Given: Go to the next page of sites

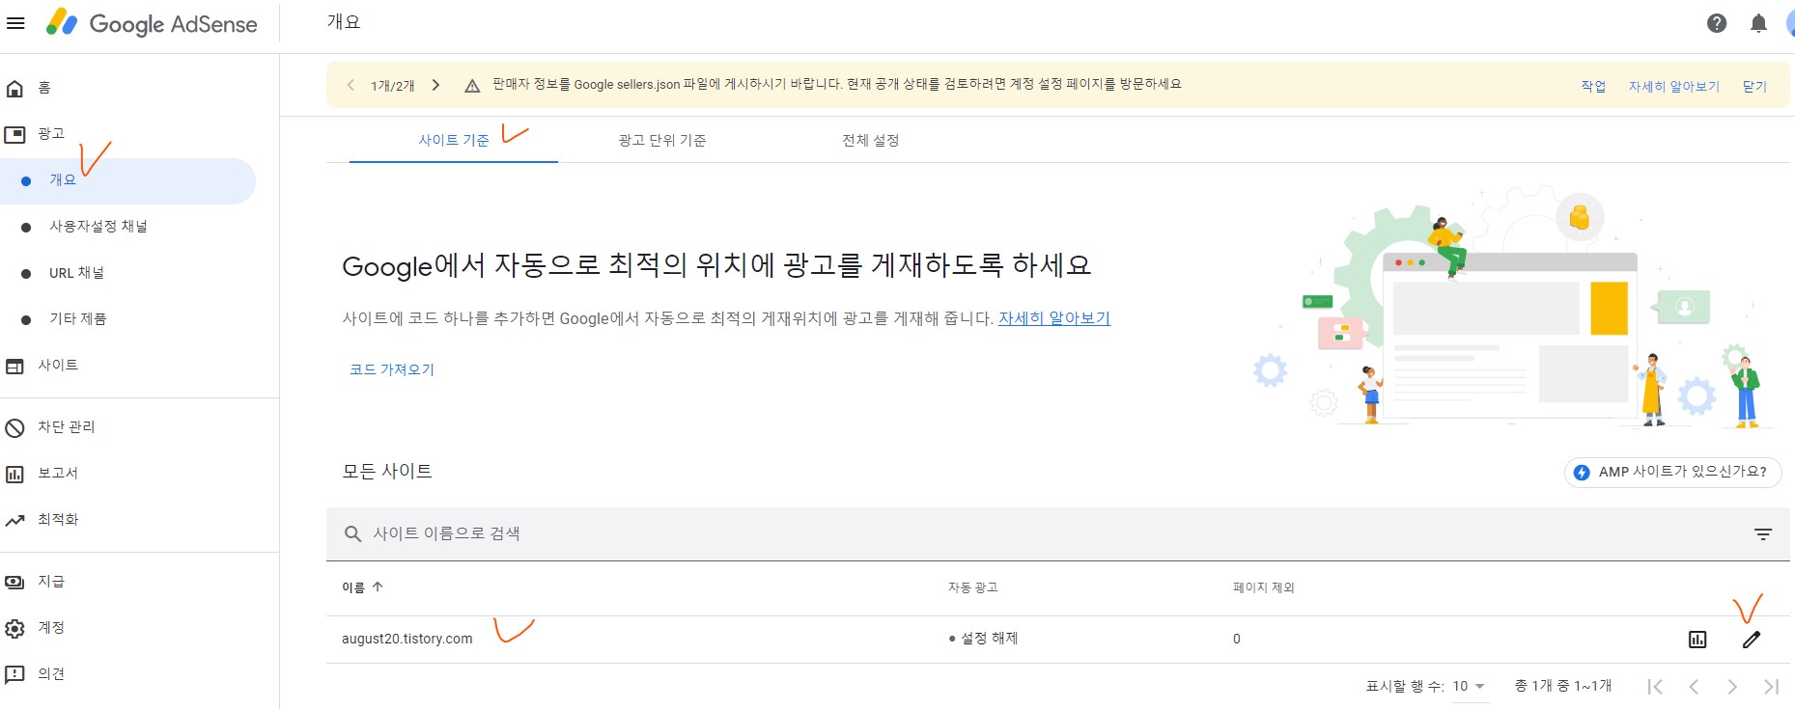Looking at the screenshot, I should click(1732, 687).
